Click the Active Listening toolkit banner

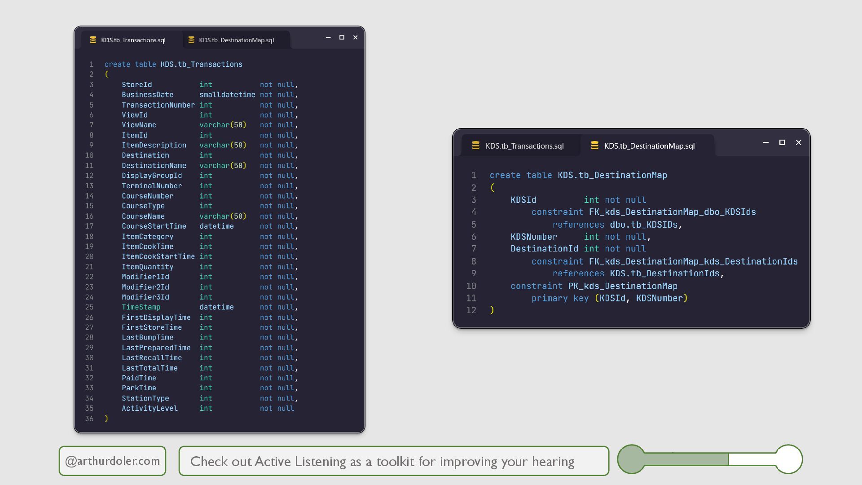(x=393, y=461)
